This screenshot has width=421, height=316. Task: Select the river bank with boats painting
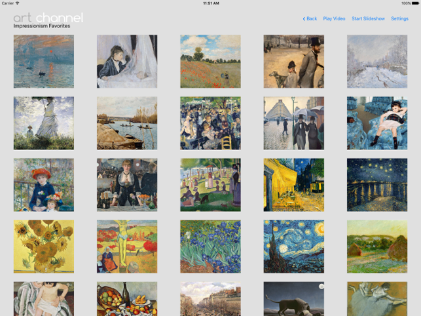127,123
